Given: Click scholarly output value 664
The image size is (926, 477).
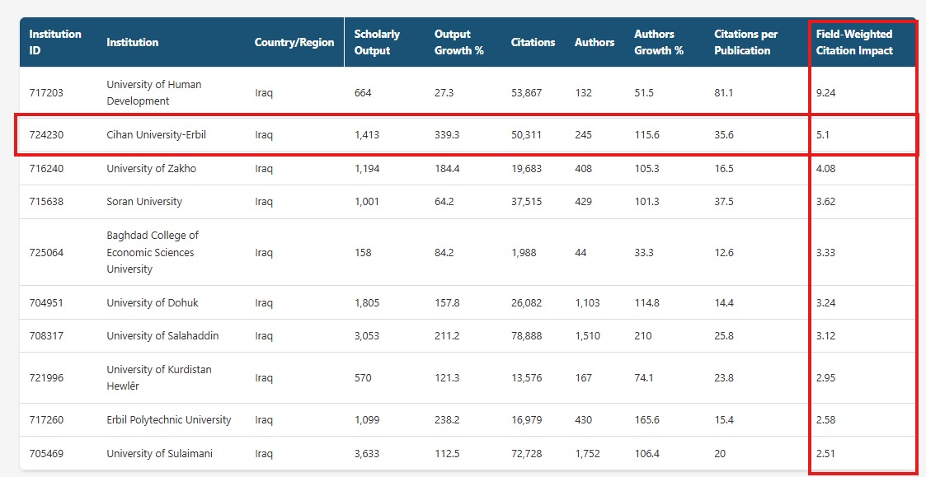Looking at the screenshot, I should [x=363, y=93].
